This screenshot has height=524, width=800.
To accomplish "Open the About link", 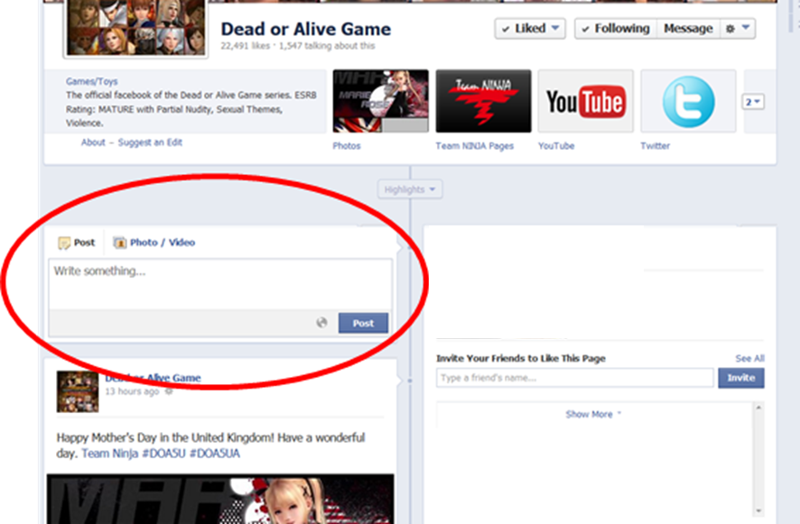I will (x=93, y=142).
